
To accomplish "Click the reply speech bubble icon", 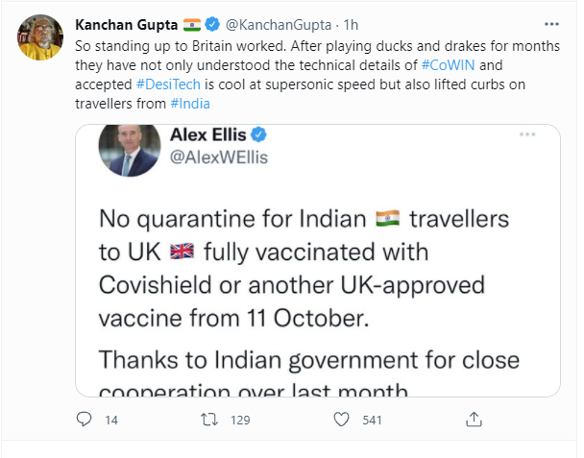I will (x=85, y=420).
